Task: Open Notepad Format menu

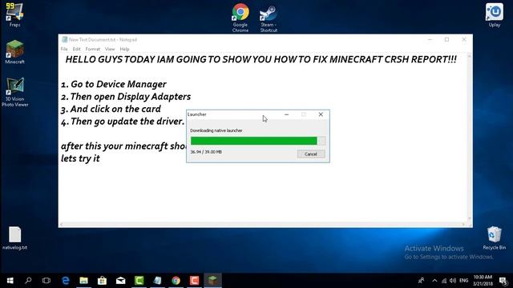Action: [93, 49]
